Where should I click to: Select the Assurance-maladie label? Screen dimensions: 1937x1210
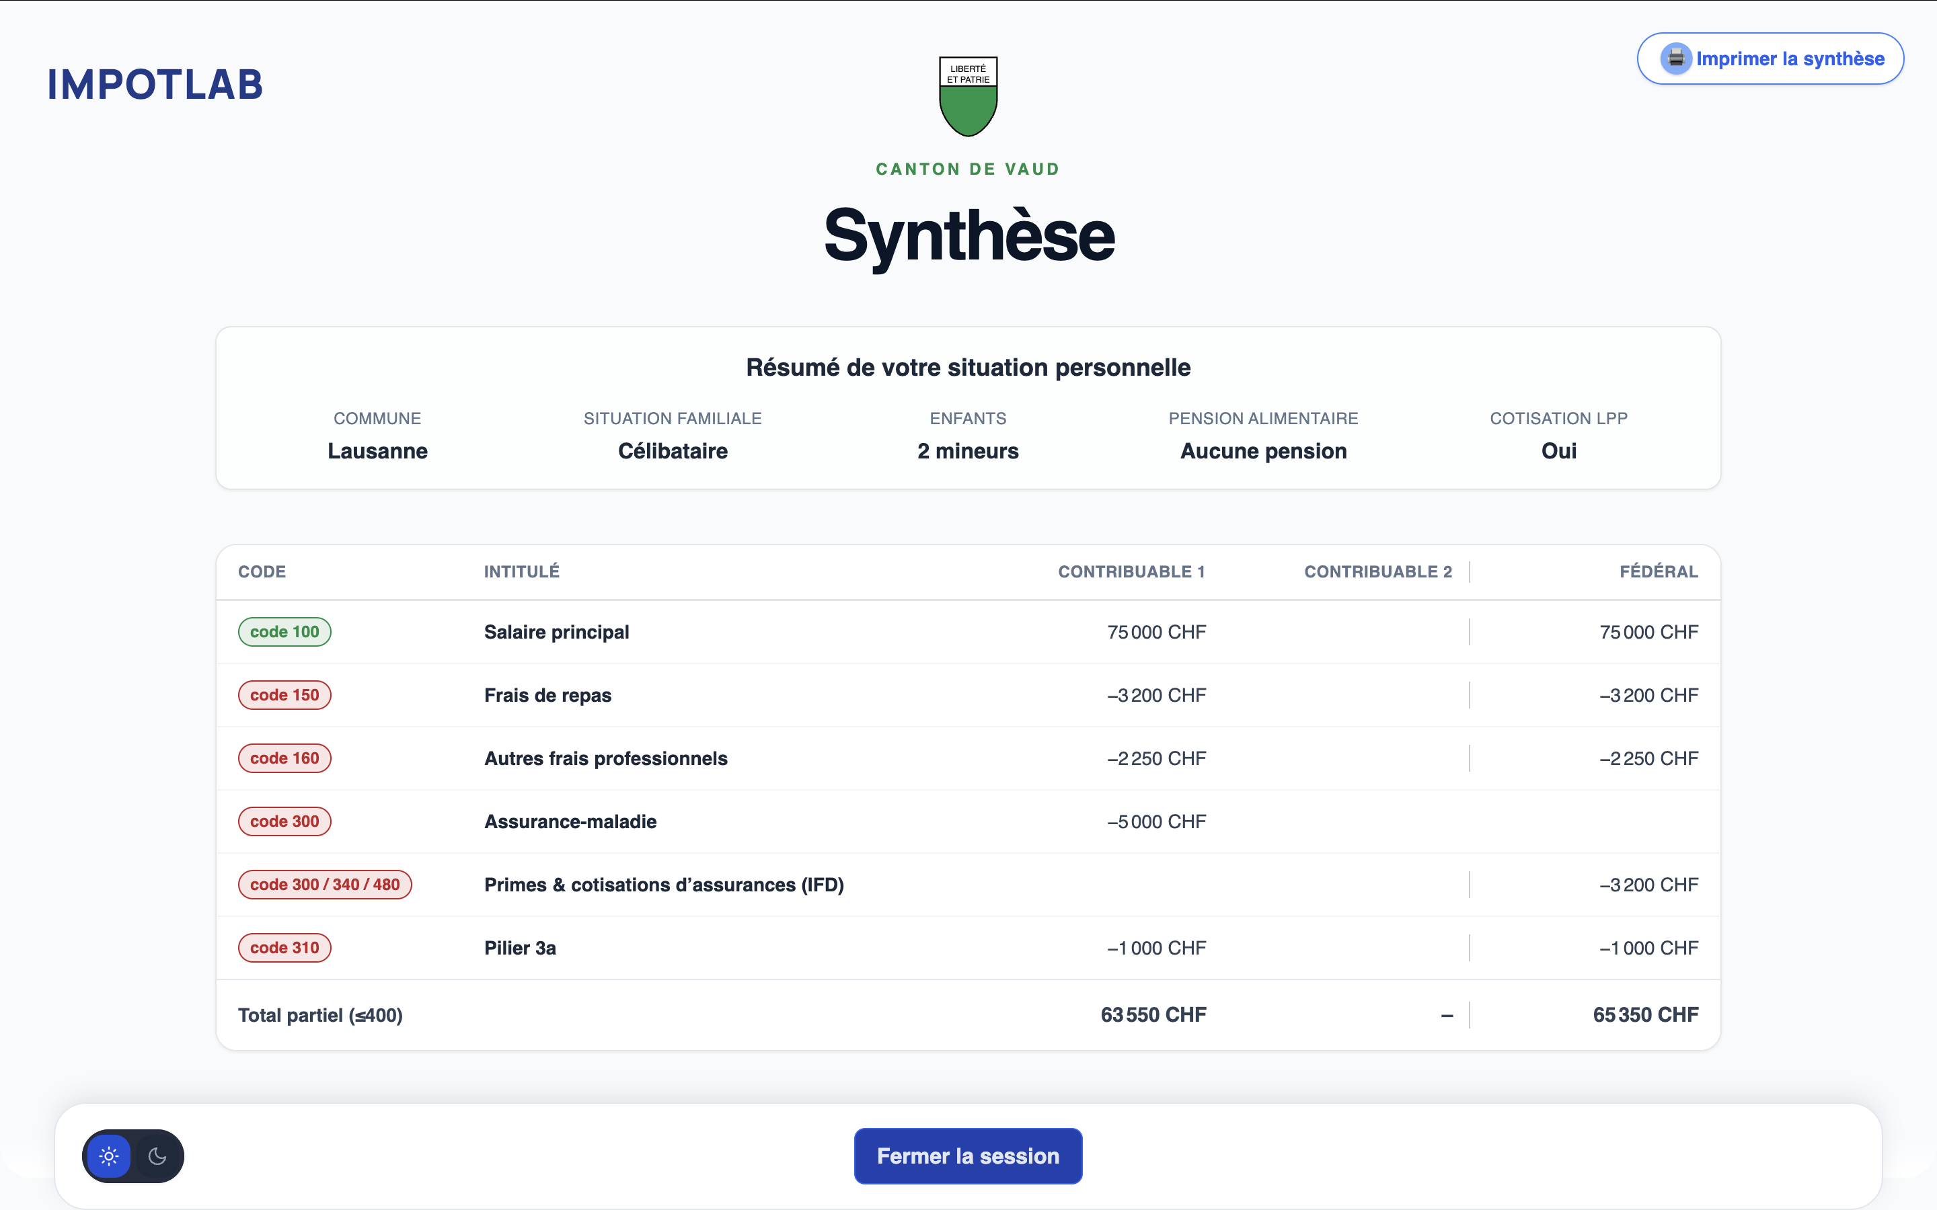[570, 822]
